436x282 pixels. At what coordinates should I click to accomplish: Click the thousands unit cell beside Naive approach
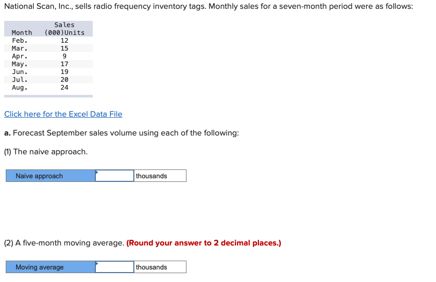point(160,176)
